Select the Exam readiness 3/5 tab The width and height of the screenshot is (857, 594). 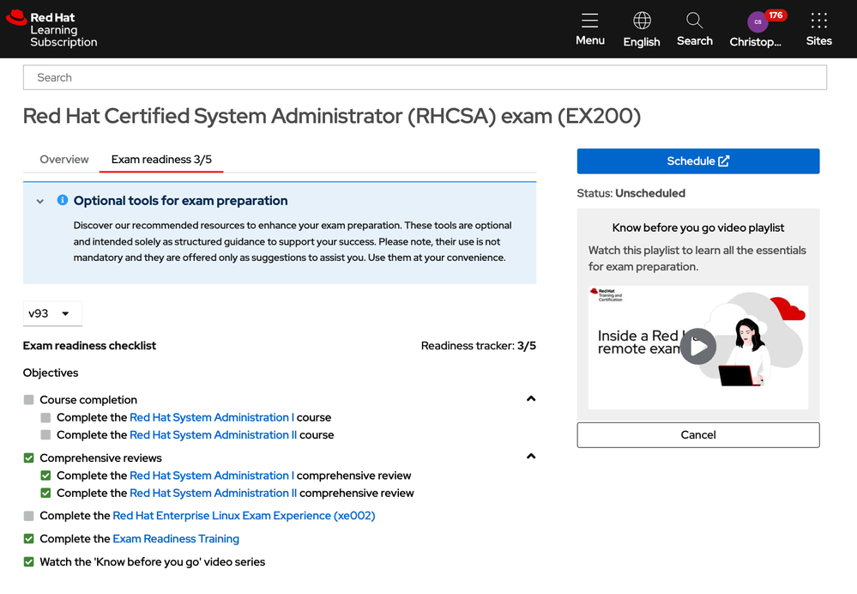point(160,159)
